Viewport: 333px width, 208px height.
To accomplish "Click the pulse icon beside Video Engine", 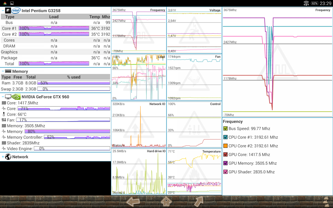I will pyautogui.click(x=4, y=149).
